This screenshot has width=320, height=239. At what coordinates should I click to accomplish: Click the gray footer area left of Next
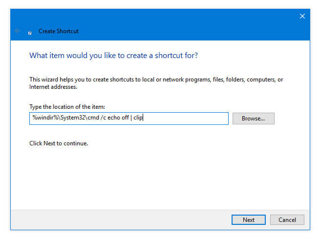(x=120, y=219)
